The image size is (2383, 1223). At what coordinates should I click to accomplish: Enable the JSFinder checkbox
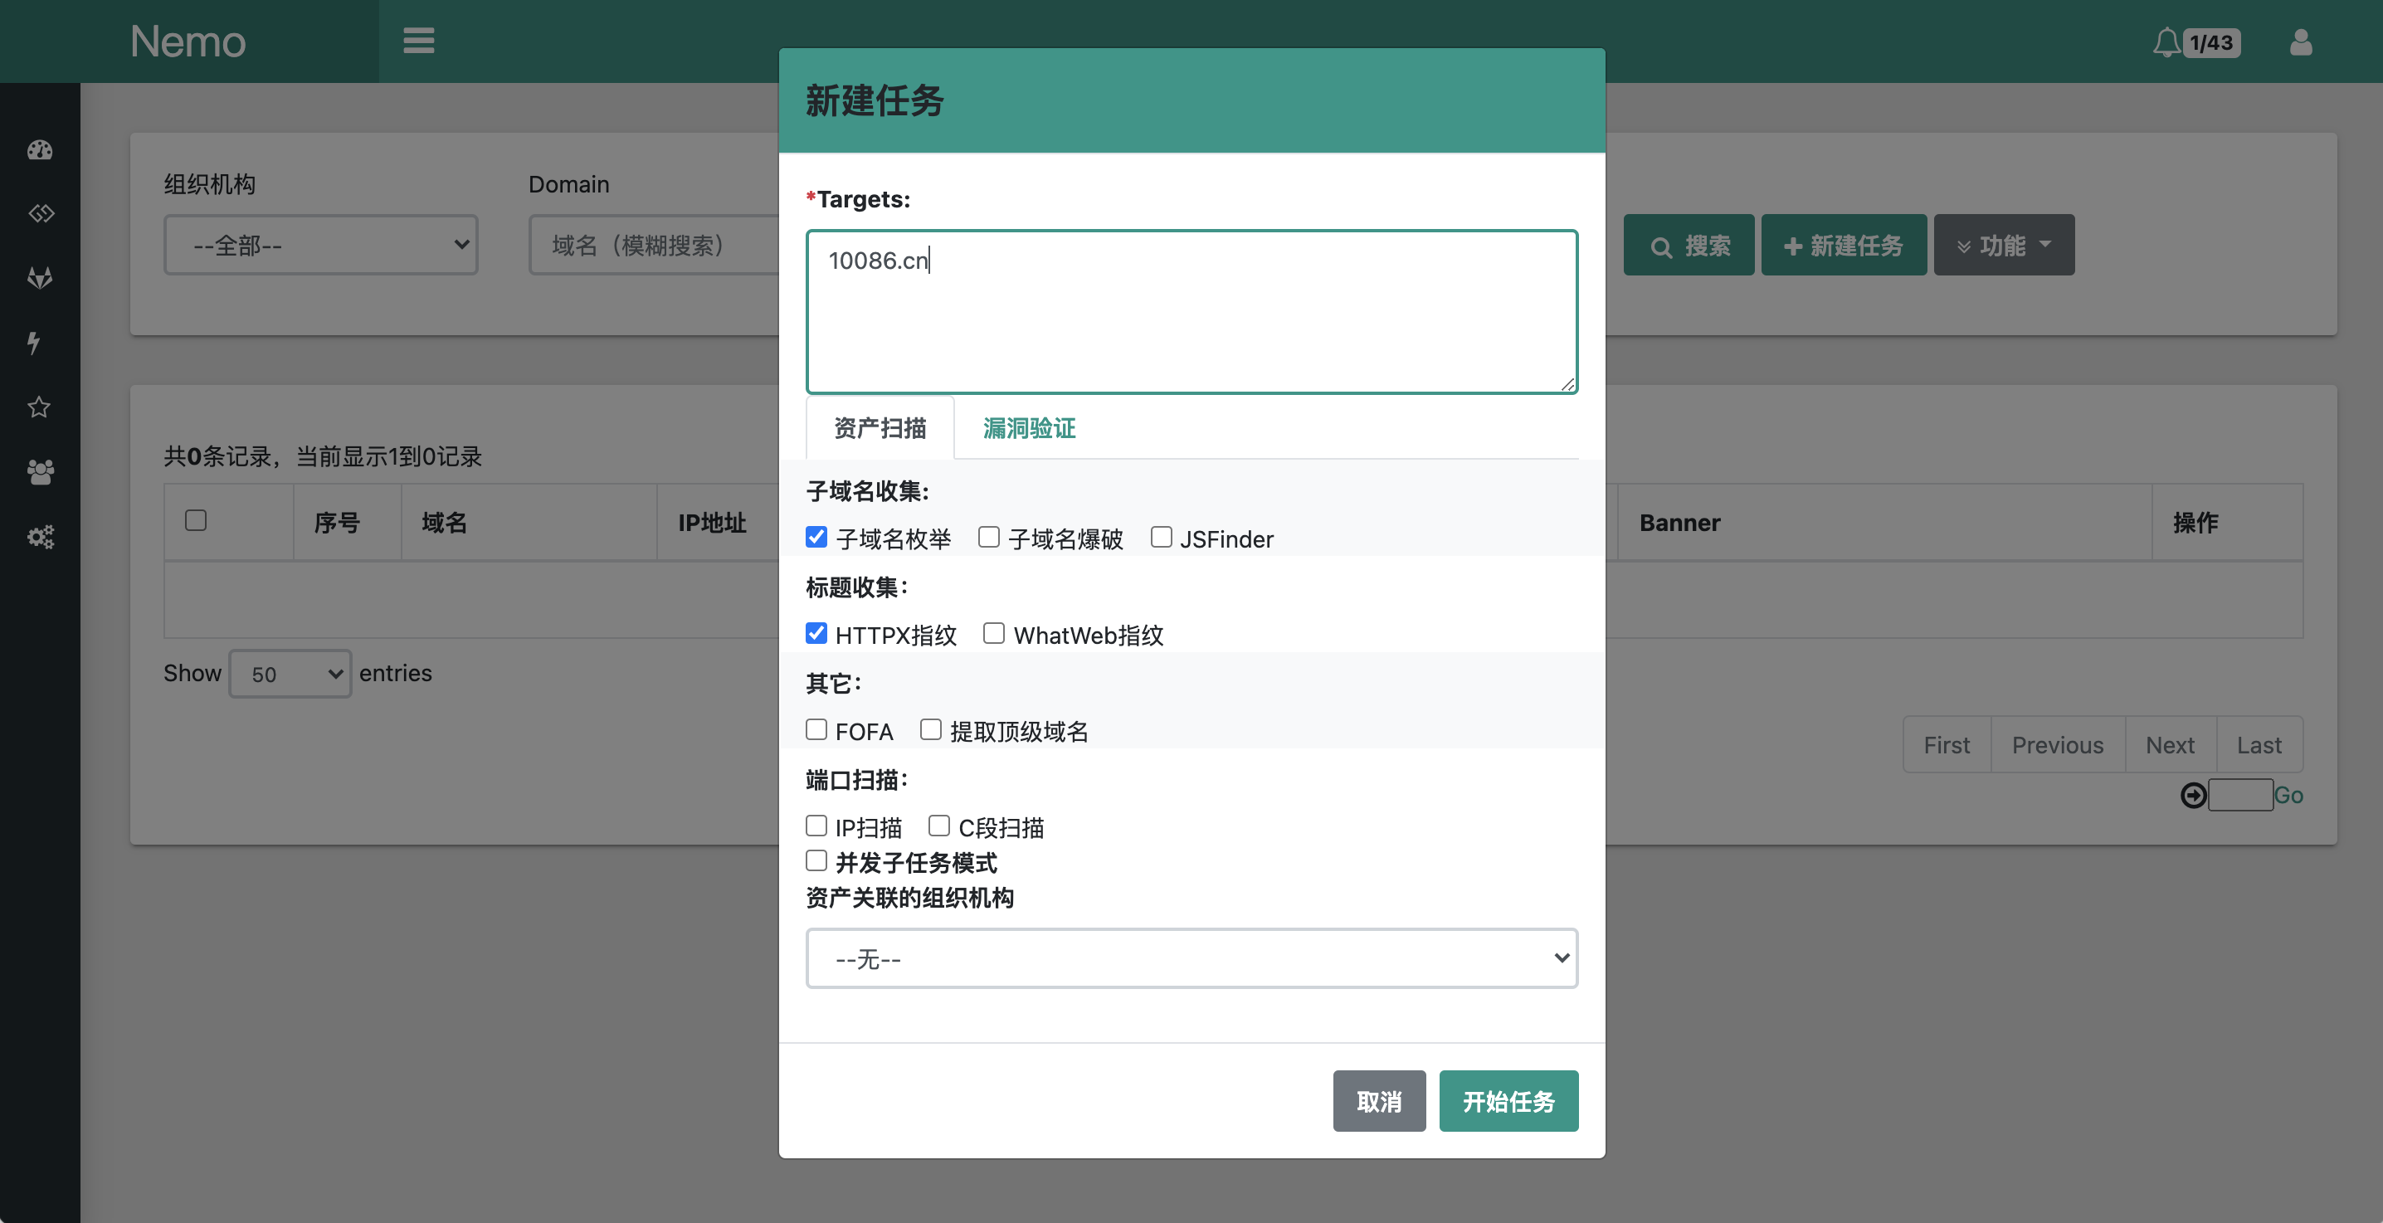[1161, 538]
